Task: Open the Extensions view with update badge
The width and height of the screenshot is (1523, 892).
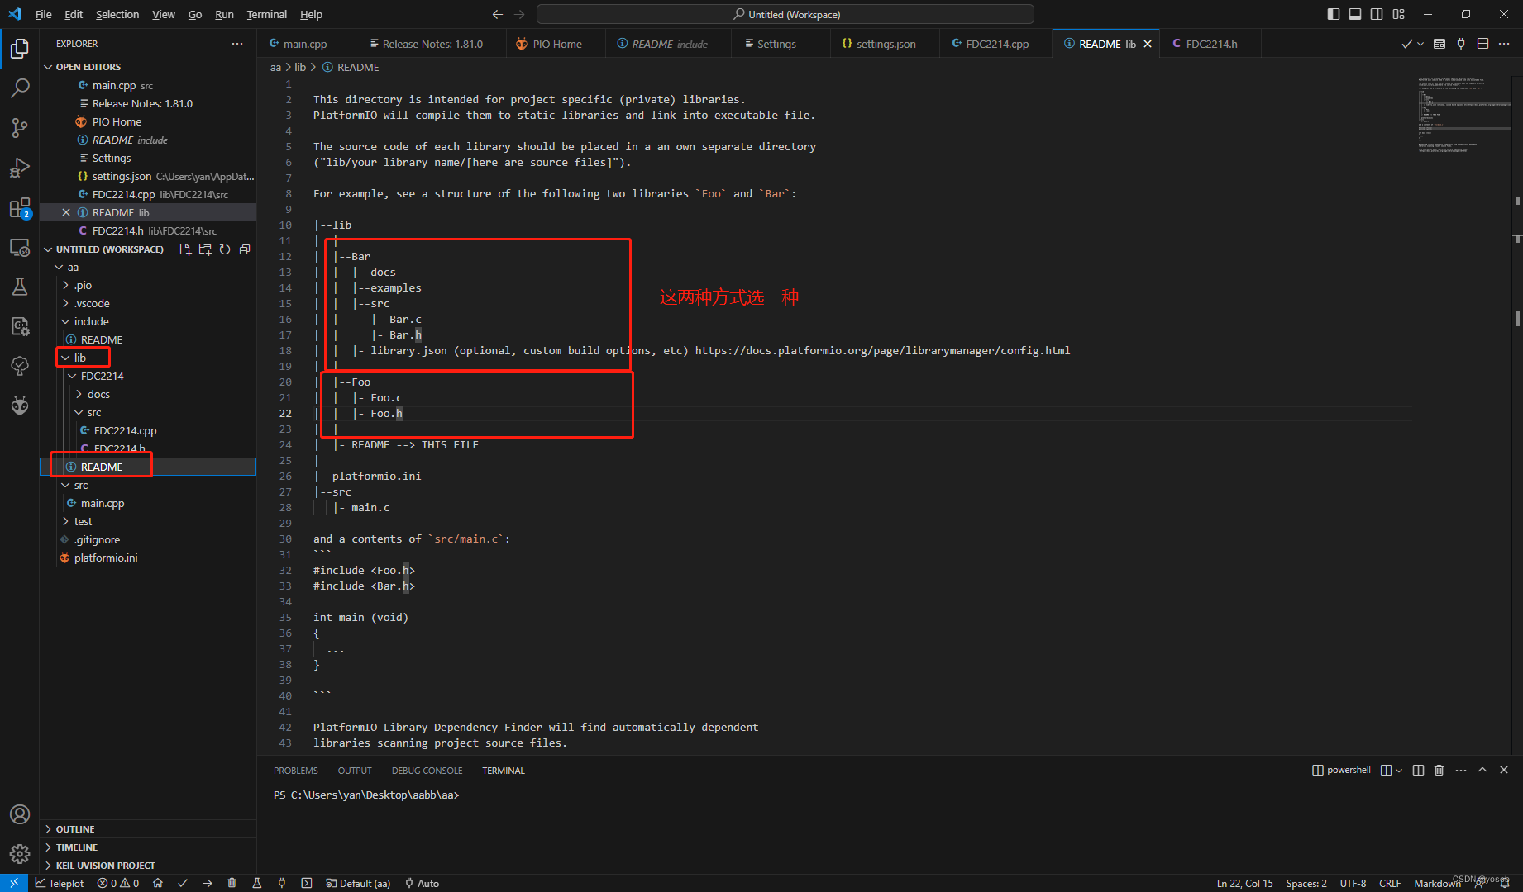Action: click(x=20, y=207)
